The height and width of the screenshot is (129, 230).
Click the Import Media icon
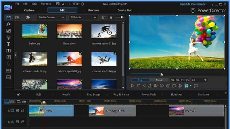pos(17,17)
